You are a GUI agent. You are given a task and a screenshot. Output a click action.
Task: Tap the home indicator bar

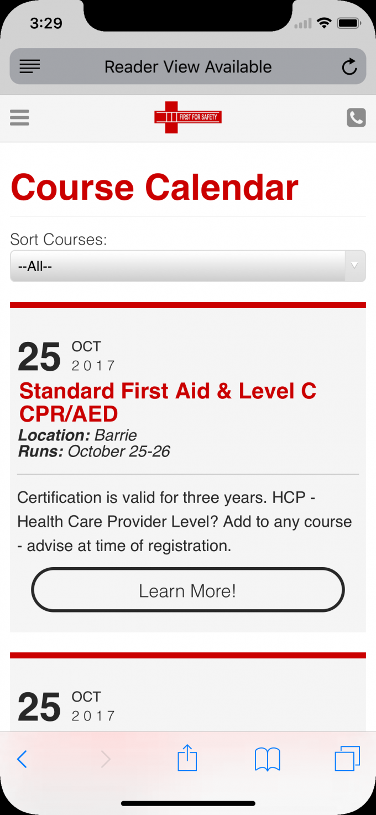[188, 803]
